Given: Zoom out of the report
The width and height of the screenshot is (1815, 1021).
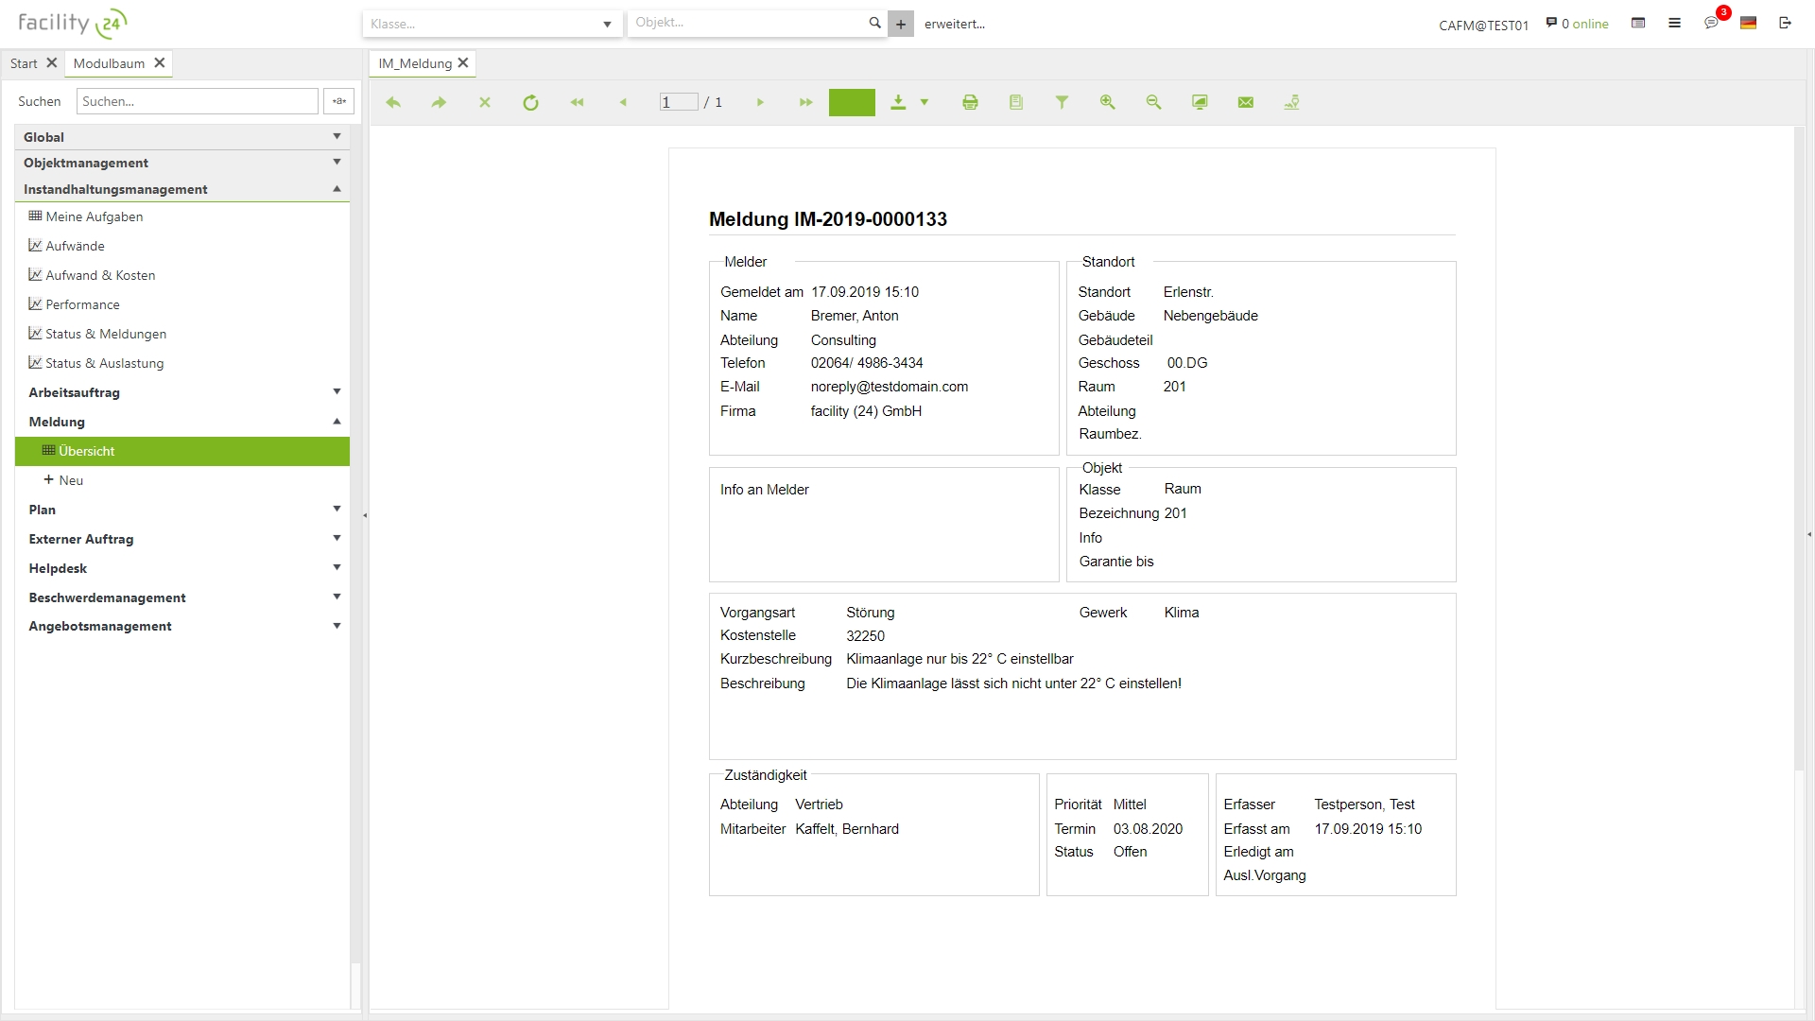Looking at the screenshot, I should [x=1153, y=102].
